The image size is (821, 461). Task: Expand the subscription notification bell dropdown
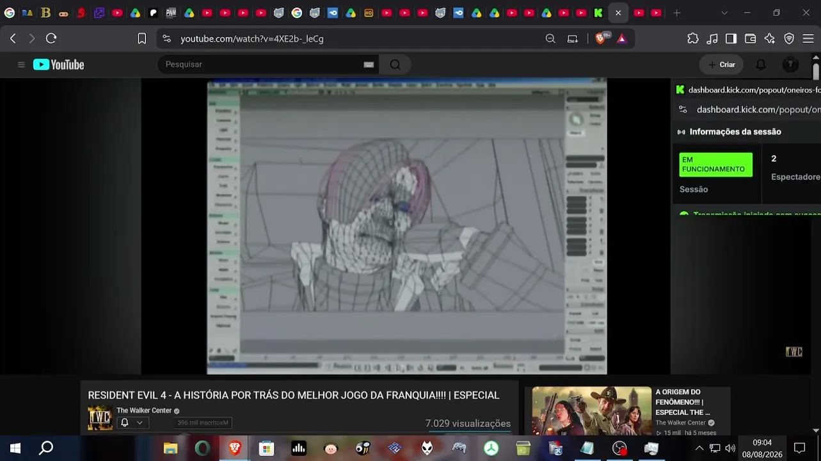[132, 423]
